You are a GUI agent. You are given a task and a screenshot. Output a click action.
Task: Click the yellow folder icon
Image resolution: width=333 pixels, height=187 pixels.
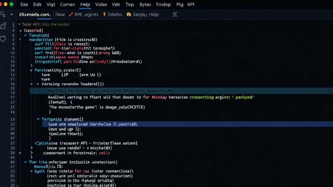129,14
